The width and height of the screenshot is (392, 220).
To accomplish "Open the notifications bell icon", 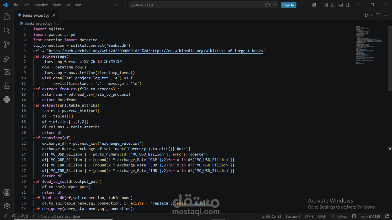I will pyautogui.click(x=387, y=217).
